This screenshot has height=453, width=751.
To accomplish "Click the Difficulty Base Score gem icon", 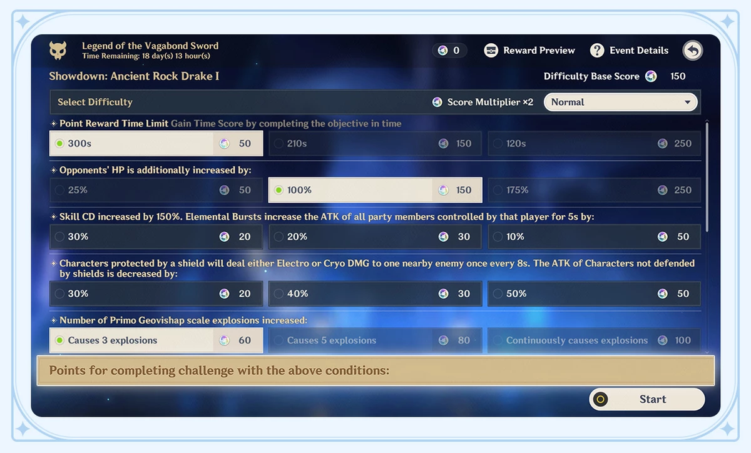I will click(x=651, y=76).
